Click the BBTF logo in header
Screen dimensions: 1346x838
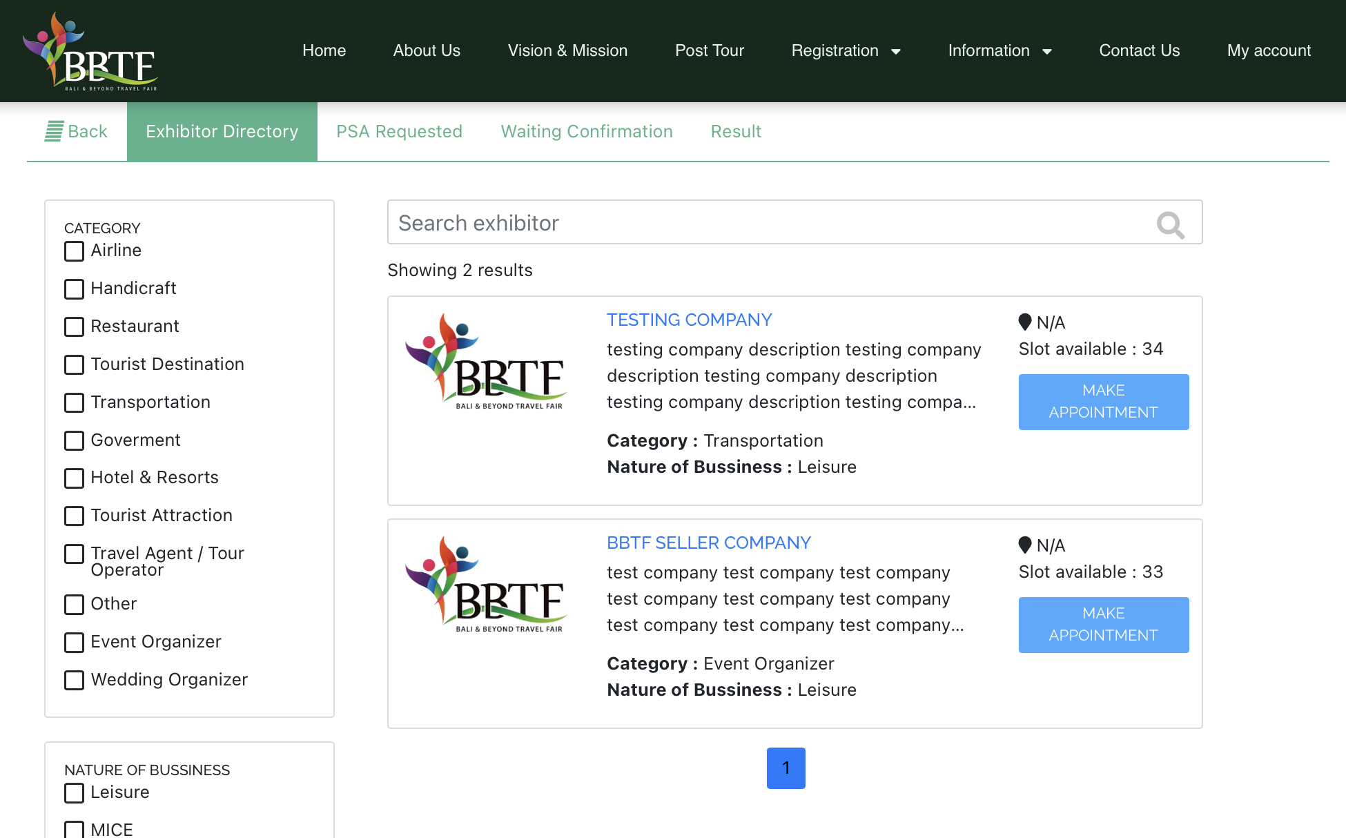pos(90,51)
